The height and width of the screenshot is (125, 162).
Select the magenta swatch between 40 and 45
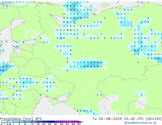69,122
